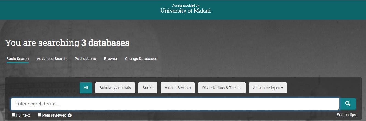The image size is (366, 121).
Task: Focus the Enter search terms field
Action: pyautogui.click(x=175, y=104)
